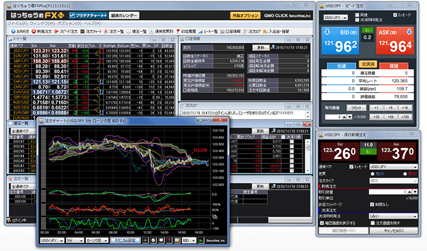The height and width of the screenshot is (251, 427).
Task: Click the プラチナチャート+ button in header
Action: [91, 15]
